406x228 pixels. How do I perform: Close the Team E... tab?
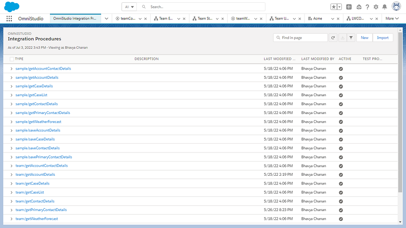tap(184, 19)
